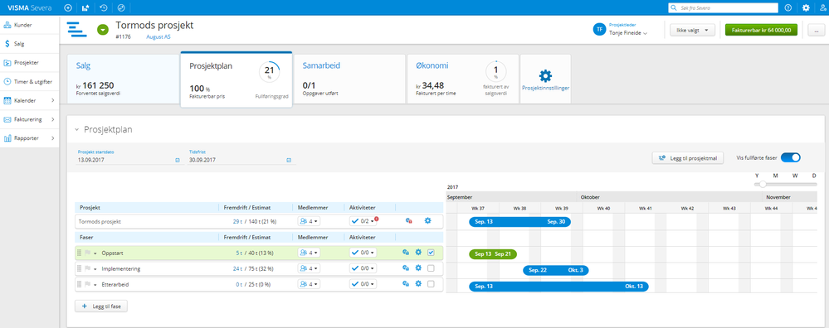Viewport: 829px width, 328px height.
Task: Open settings gear for Tormods prosjekt row
Action: [x=427, y=221]
